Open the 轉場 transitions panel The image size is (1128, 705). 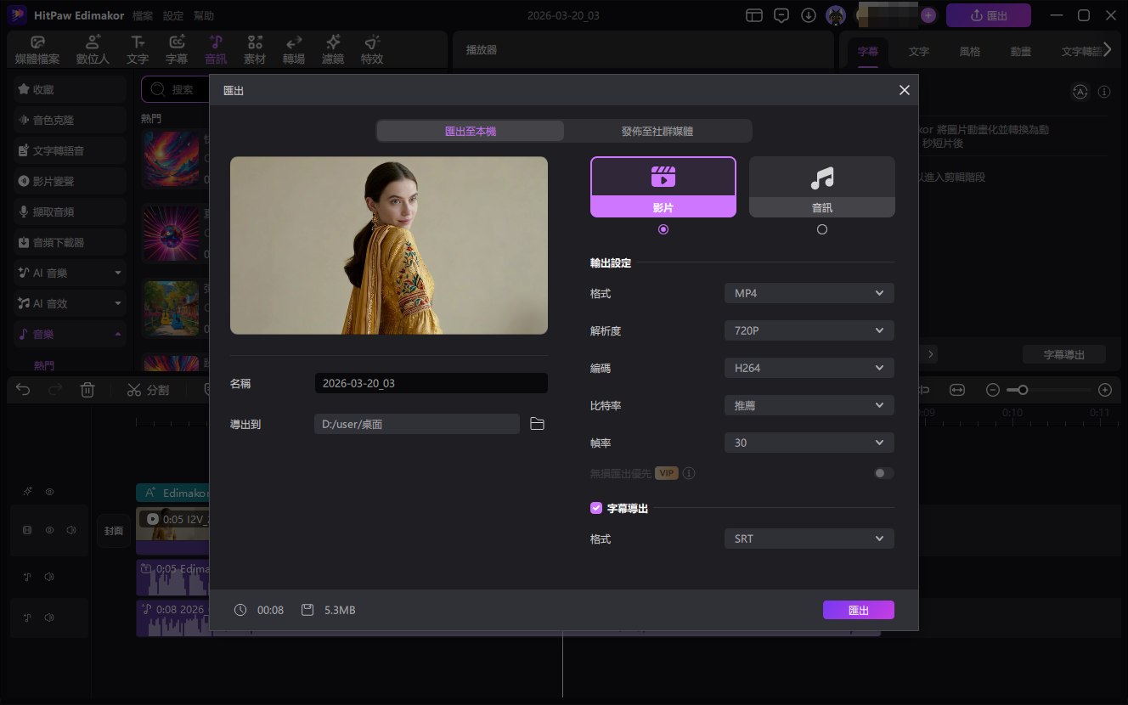pyautogui.click(x=294, y=48)
